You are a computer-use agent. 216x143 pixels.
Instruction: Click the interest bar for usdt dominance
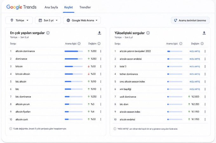coord(175,97)
